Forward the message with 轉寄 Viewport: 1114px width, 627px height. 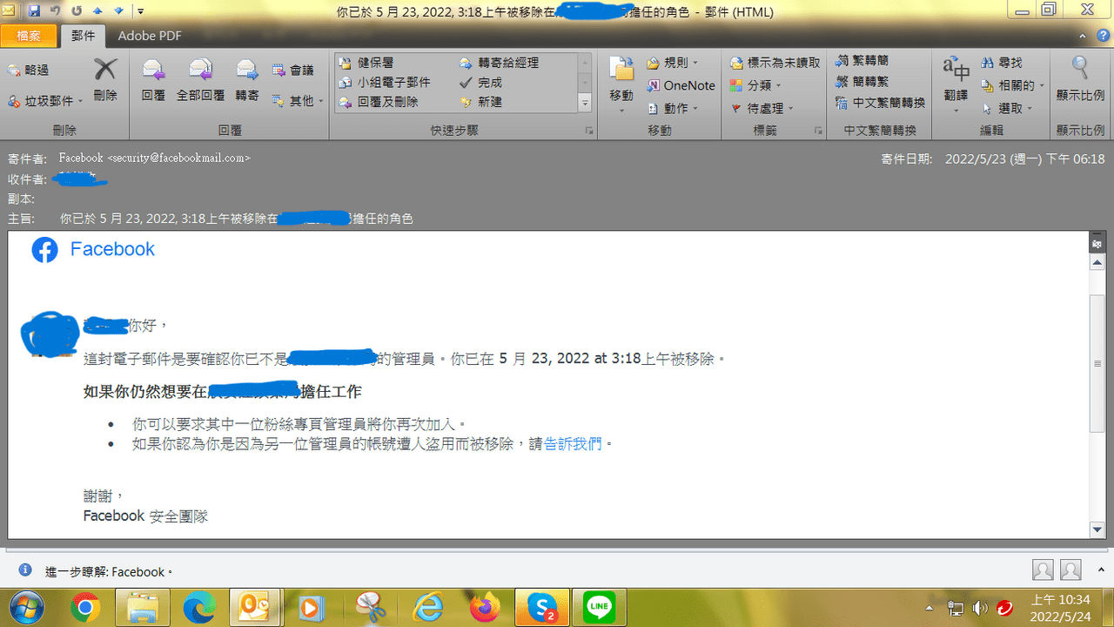[x=247, y=81]
